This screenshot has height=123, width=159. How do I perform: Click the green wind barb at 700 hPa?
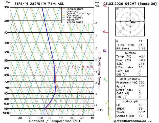[106, 80]
